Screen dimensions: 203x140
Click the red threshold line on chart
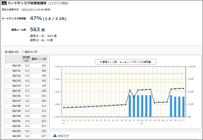pyautogui.click(x=124, y=74)
